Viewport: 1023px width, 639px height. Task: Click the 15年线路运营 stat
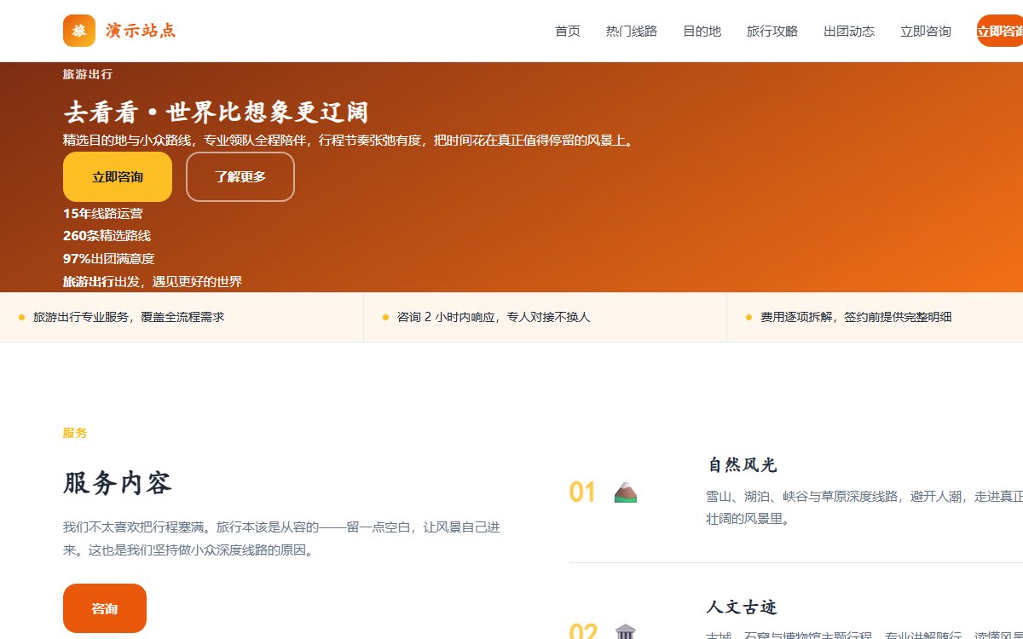[103, 214]
